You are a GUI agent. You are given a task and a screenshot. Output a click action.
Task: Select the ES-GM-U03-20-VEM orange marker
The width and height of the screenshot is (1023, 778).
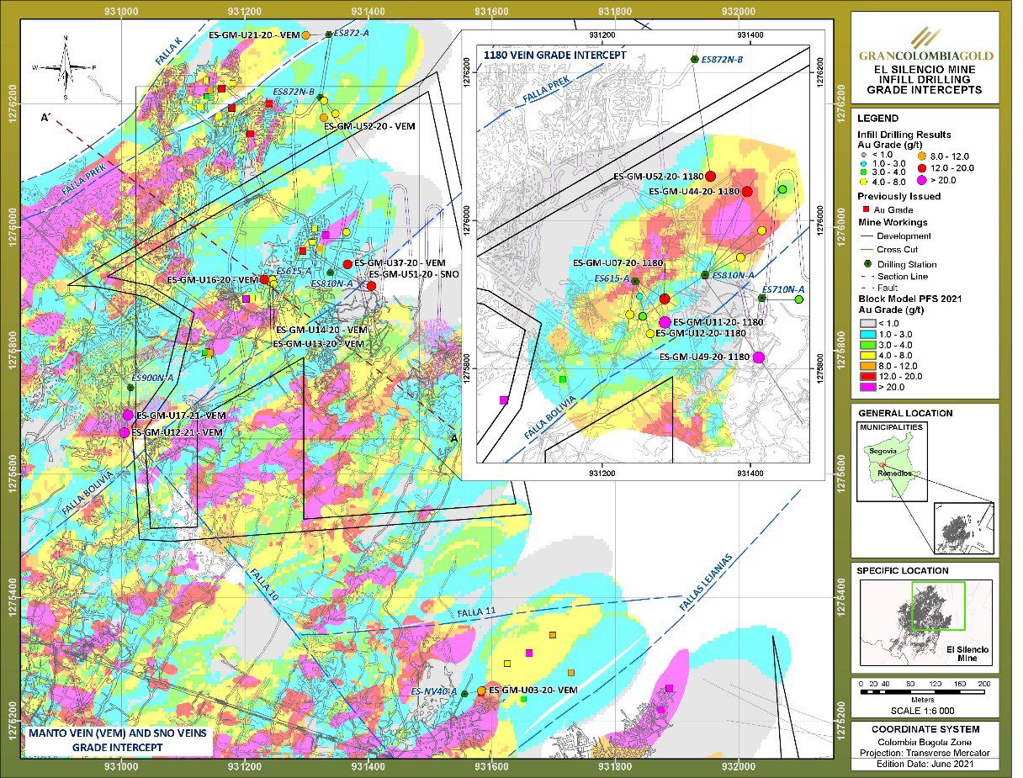[x=481, y=691]
